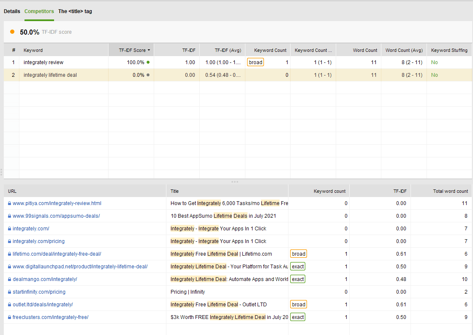This screenshot has width=473, height=335.
Task: Open the integrately.com/ link
Action: pyautogui.click(x=31, y=229)
